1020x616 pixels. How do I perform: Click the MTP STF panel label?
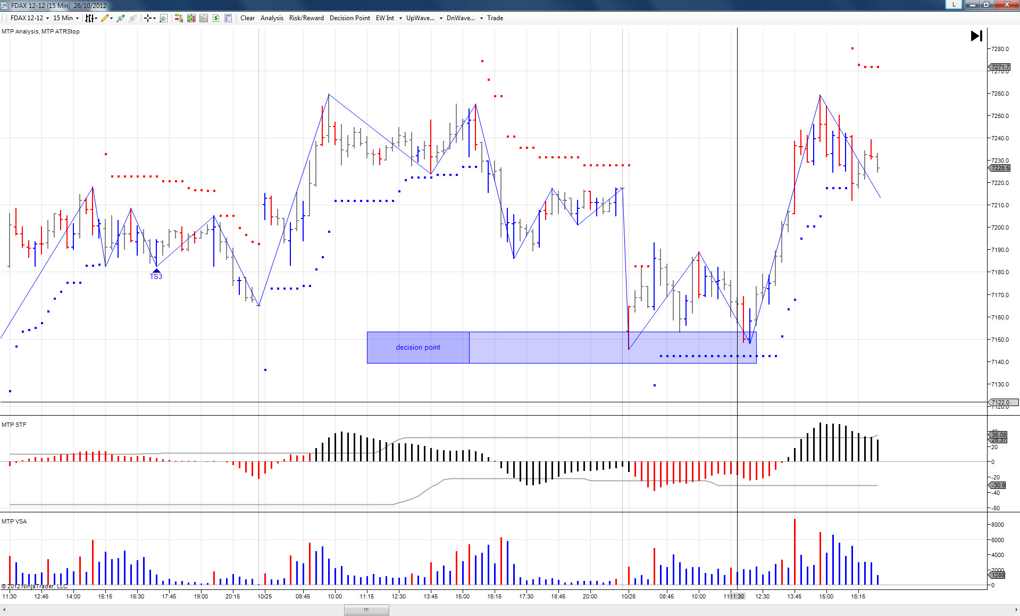pyautogui.click(x=14, y=425)
